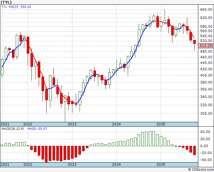Click the 510.25 current price tag
Image resolution: width=214 pixels, height=172 pixels.
(x=206, y=46)
